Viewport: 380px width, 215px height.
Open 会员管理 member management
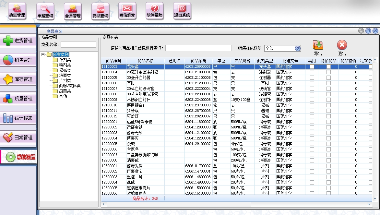(x=73, y=11)
